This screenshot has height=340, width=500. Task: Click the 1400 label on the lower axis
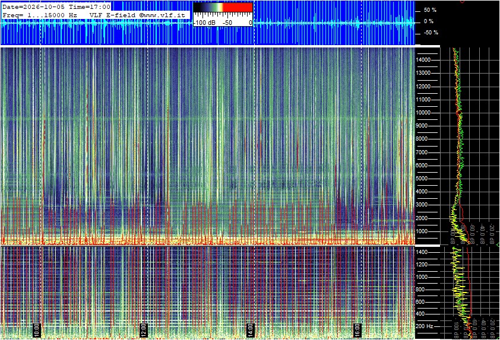pos(422,252)
